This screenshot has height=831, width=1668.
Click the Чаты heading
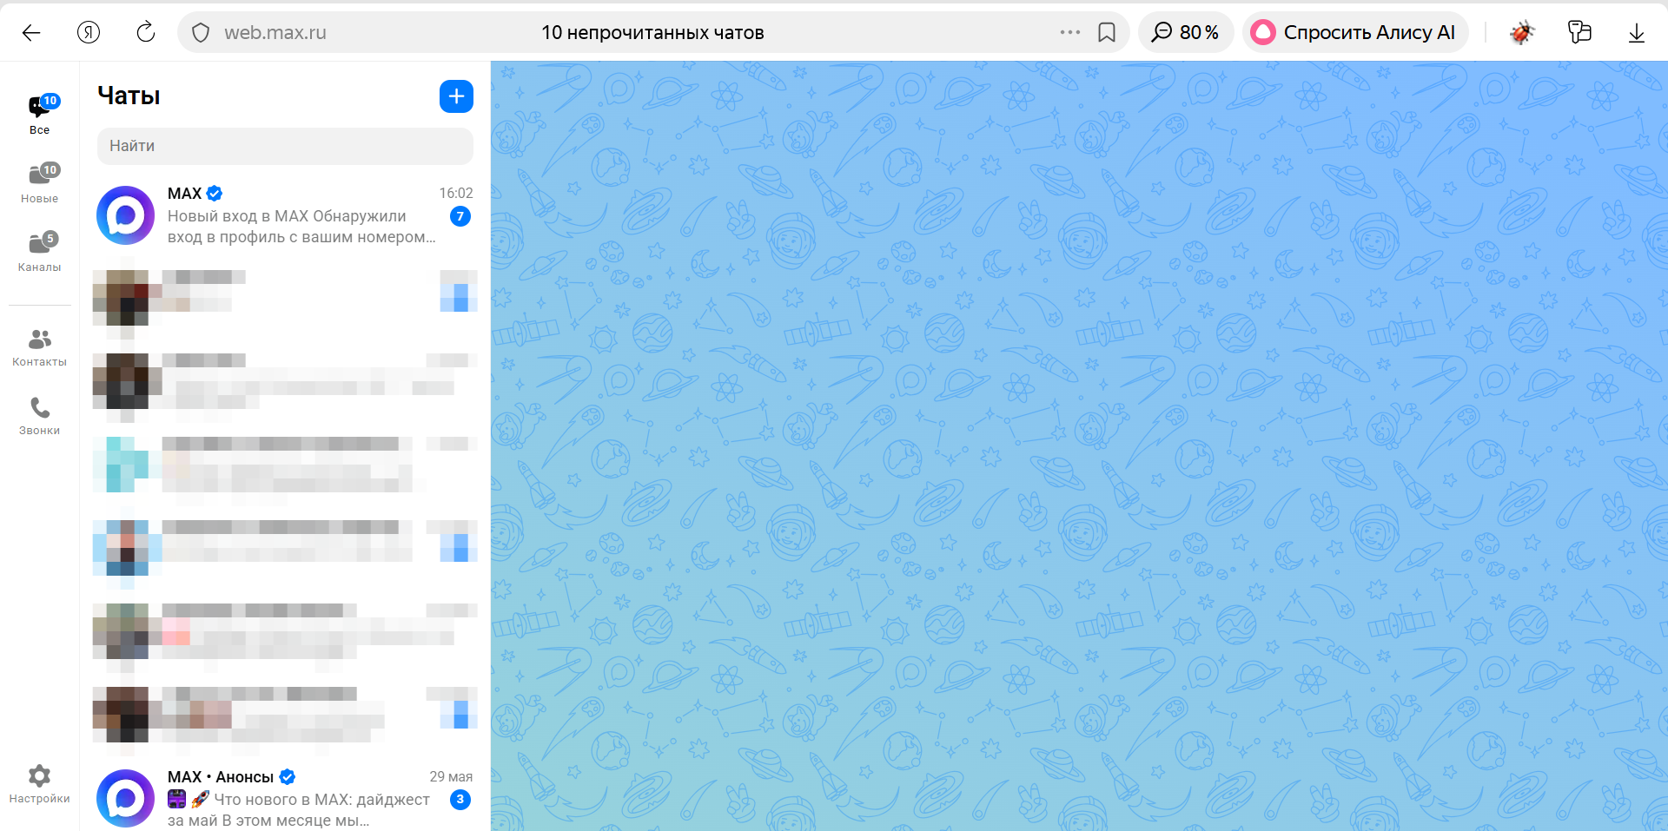129,96
